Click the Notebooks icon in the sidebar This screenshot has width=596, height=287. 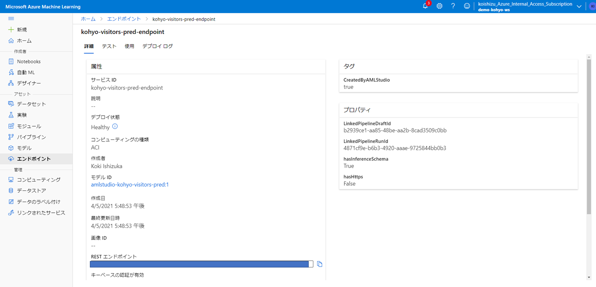point(11,61)
